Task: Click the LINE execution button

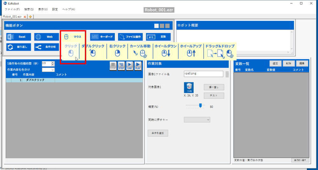Action: pos(130,66)
